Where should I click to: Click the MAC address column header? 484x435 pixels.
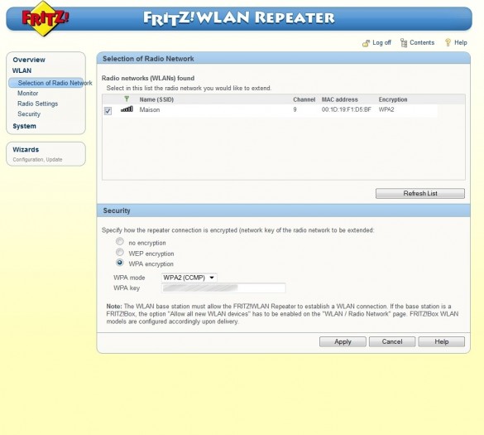[x=339, y=99]
